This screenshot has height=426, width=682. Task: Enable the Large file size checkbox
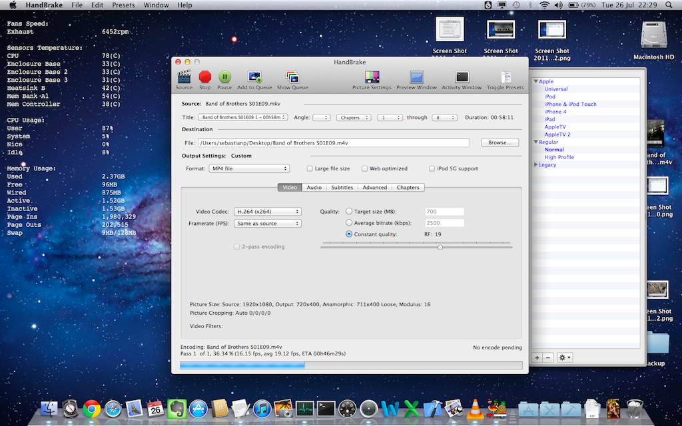tap(310, 169)
